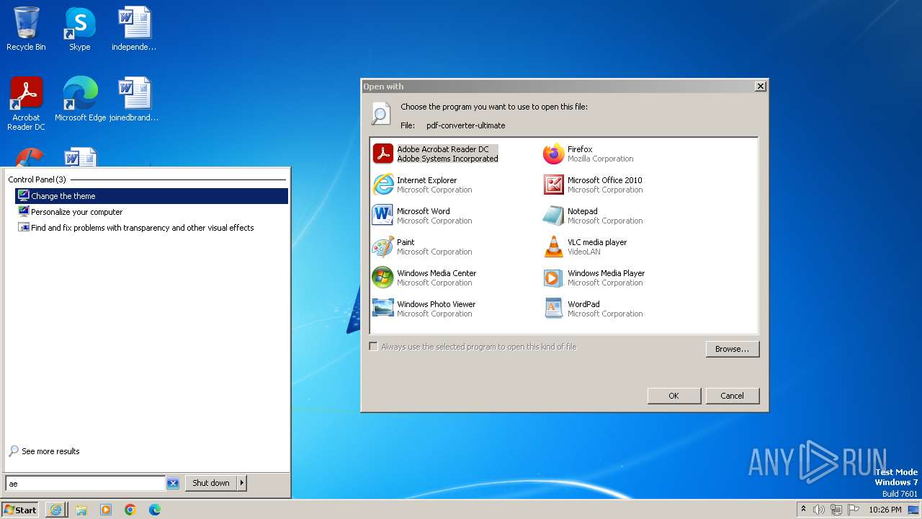922x519 pixels.
Task: Select the Acrobat Reader DC desktop icon
Action: [26, 103]
